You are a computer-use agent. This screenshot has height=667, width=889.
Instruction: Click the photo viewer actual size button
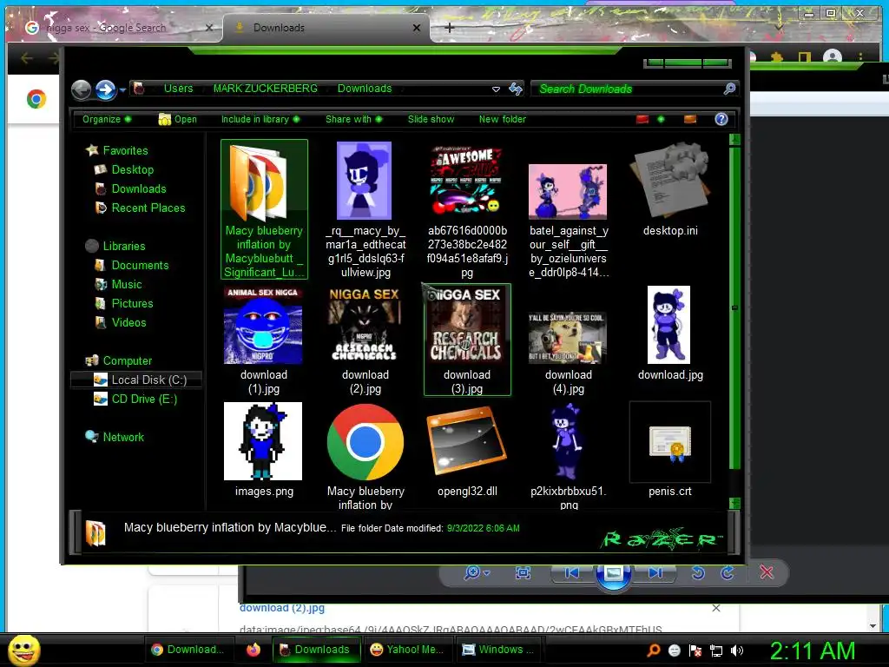[523, 573]
